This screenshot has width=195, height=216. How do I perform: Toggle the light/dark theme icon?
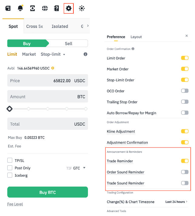(82, 8)
